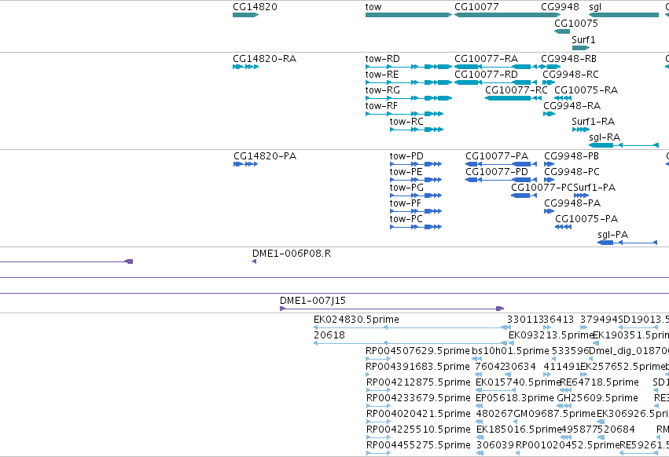The width and height of the screenshot is (669, 457).
Task: Select the sgl-RA transcript
Action: pos(623,145)
